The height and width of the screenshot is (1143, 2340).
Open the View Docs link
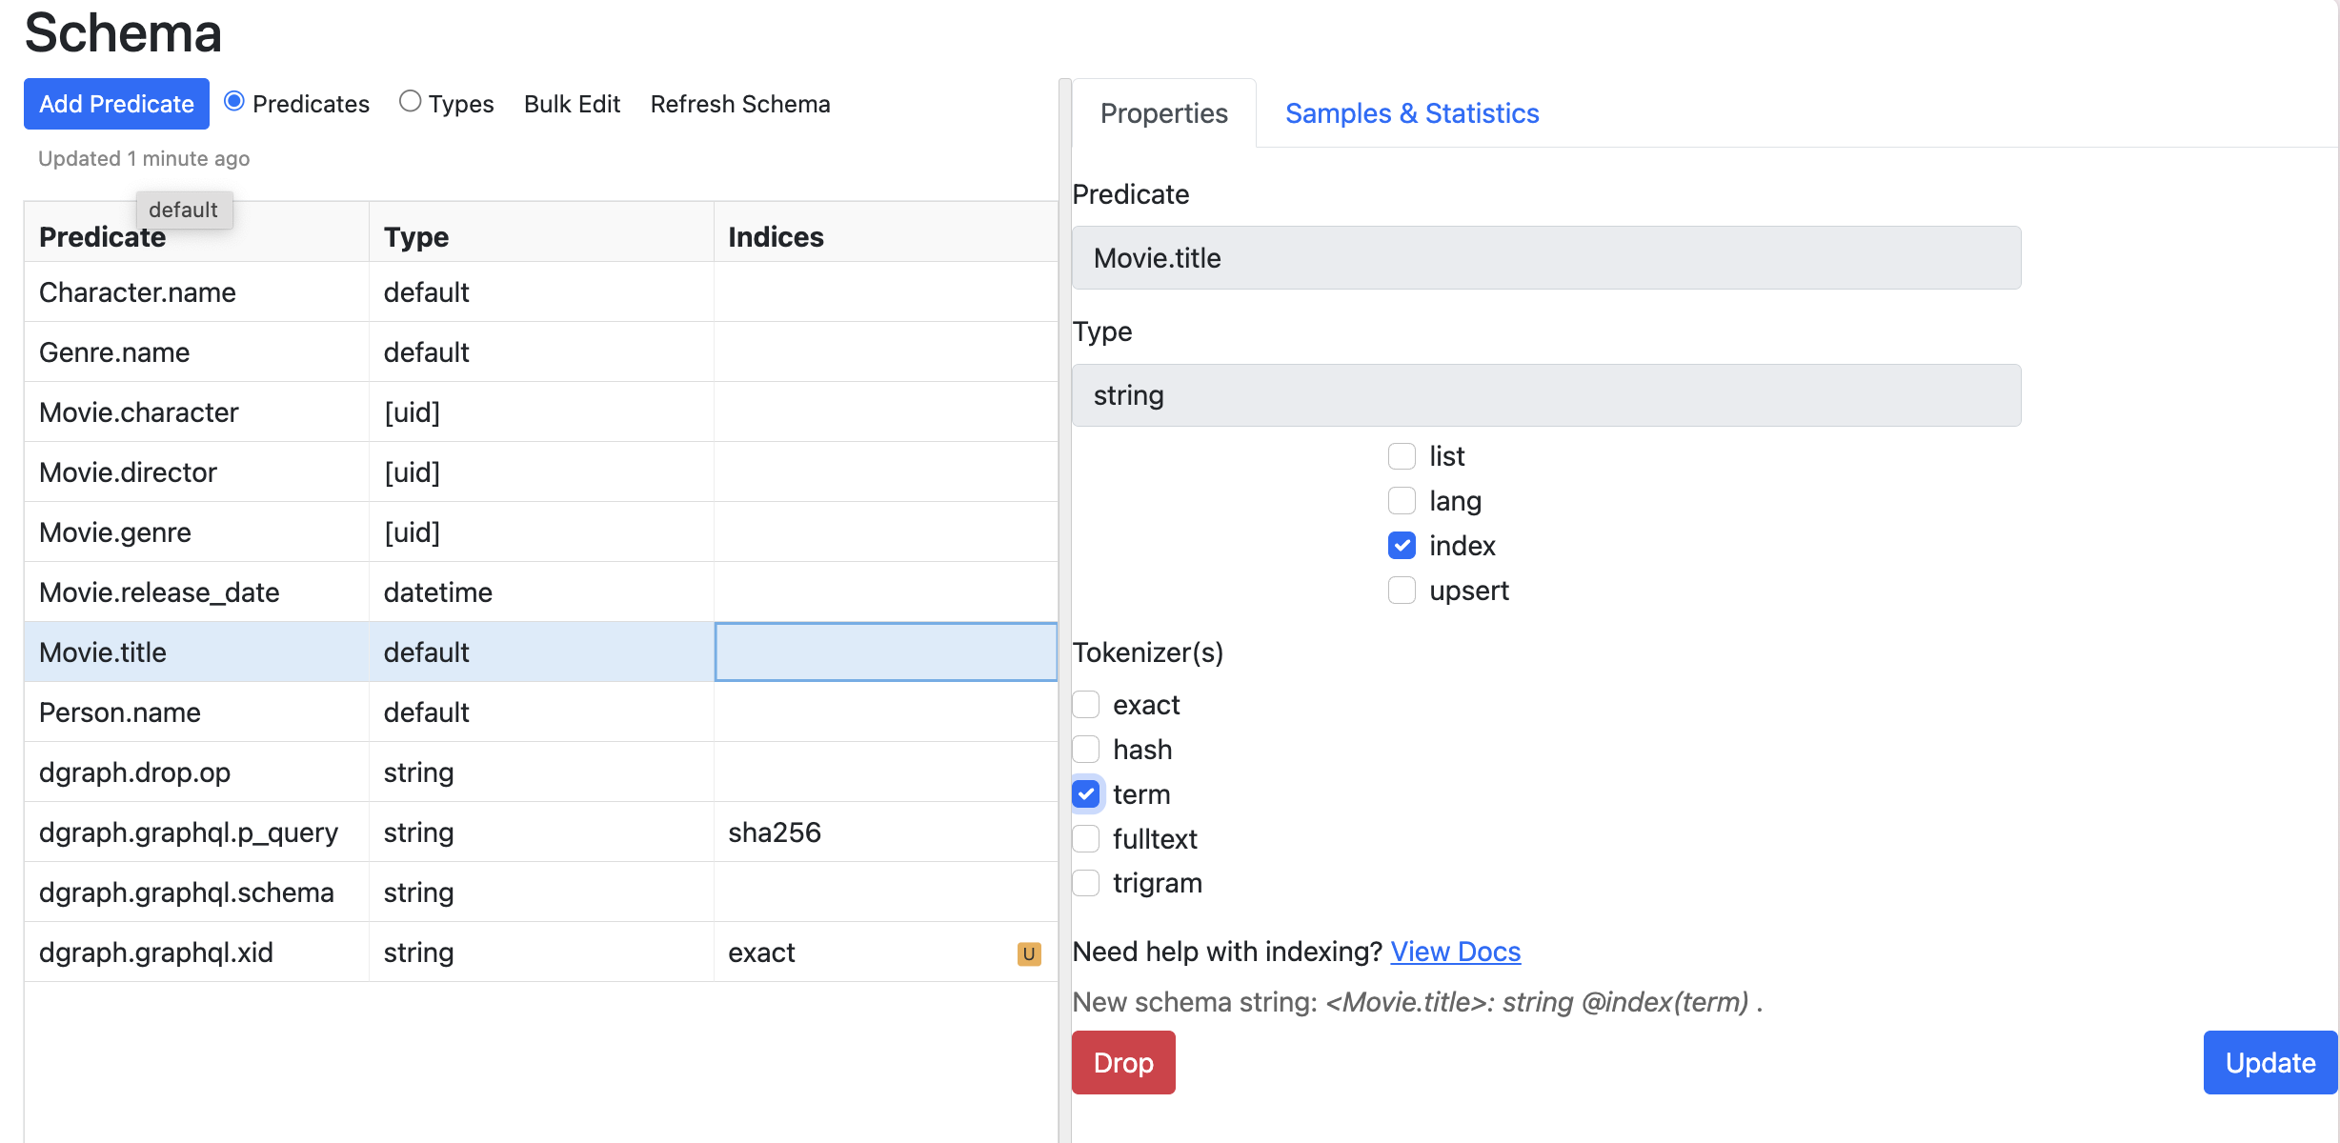(1455, 952)
